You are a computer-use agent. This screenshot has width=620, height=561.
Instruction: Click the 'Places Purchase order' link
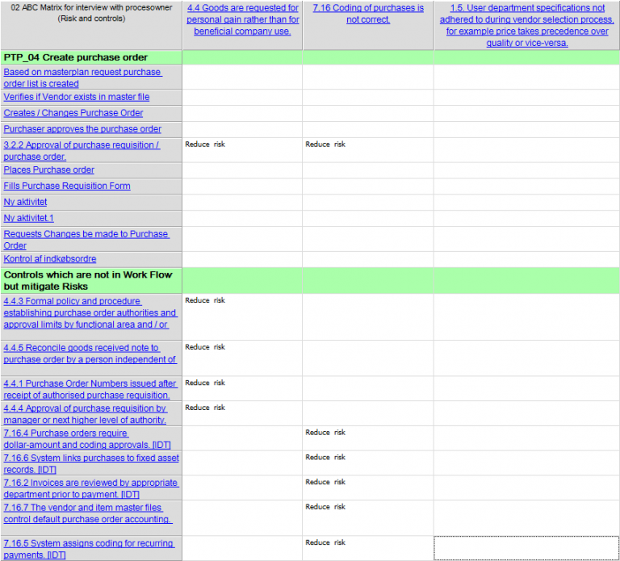tap(48, 170)
